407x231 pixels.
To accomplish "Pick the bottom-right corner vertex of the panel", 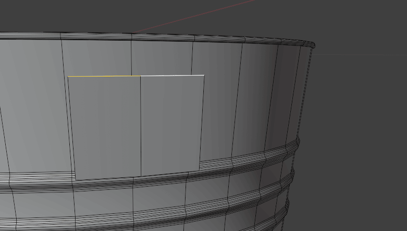I will click(x=200, y=171).
